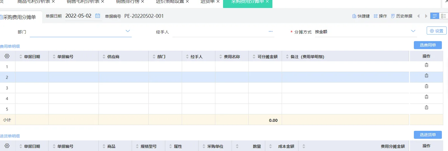Open column settings gear in 进货单明细 table
This screenshot has width=448, height=151.
pos(7,146)
